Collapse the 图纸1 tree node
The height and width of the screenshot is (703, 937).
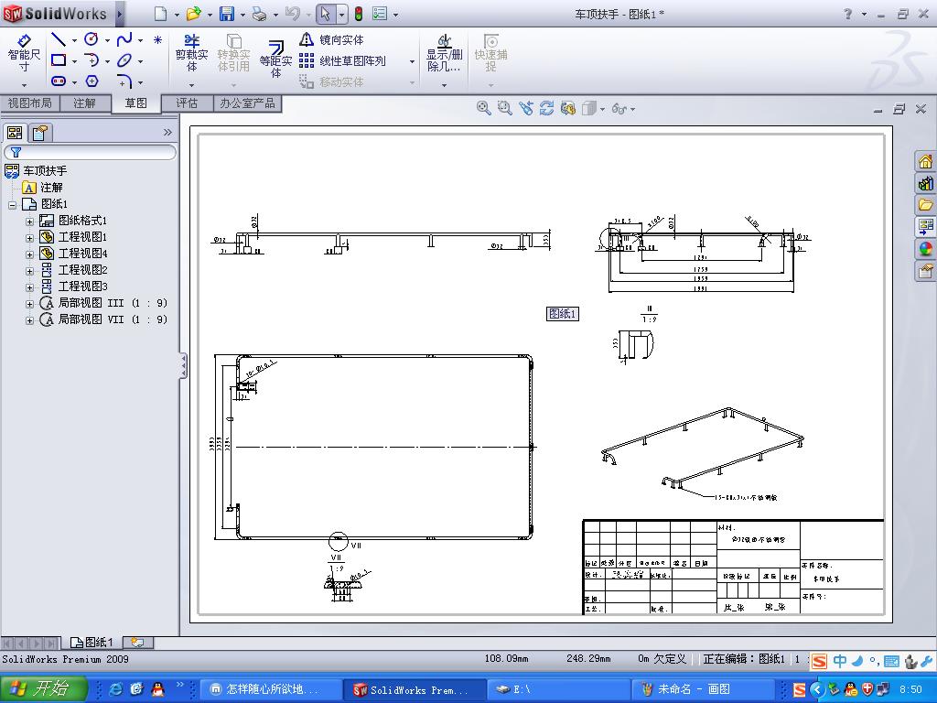[x=12, y=204]
